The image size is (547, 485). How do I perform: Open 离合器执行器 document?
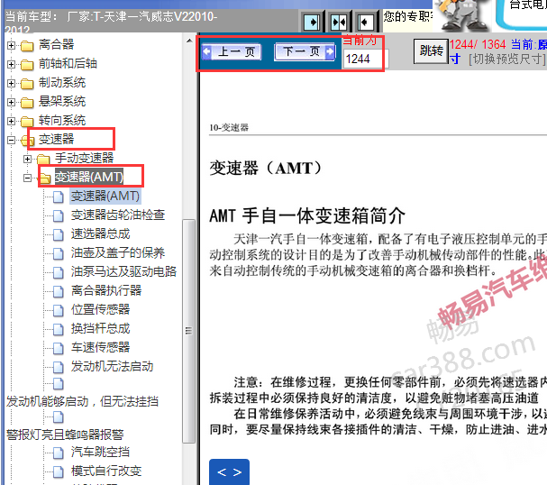point(106,290)
